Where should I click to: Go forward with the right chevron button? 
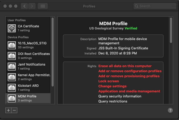point(32,6)
